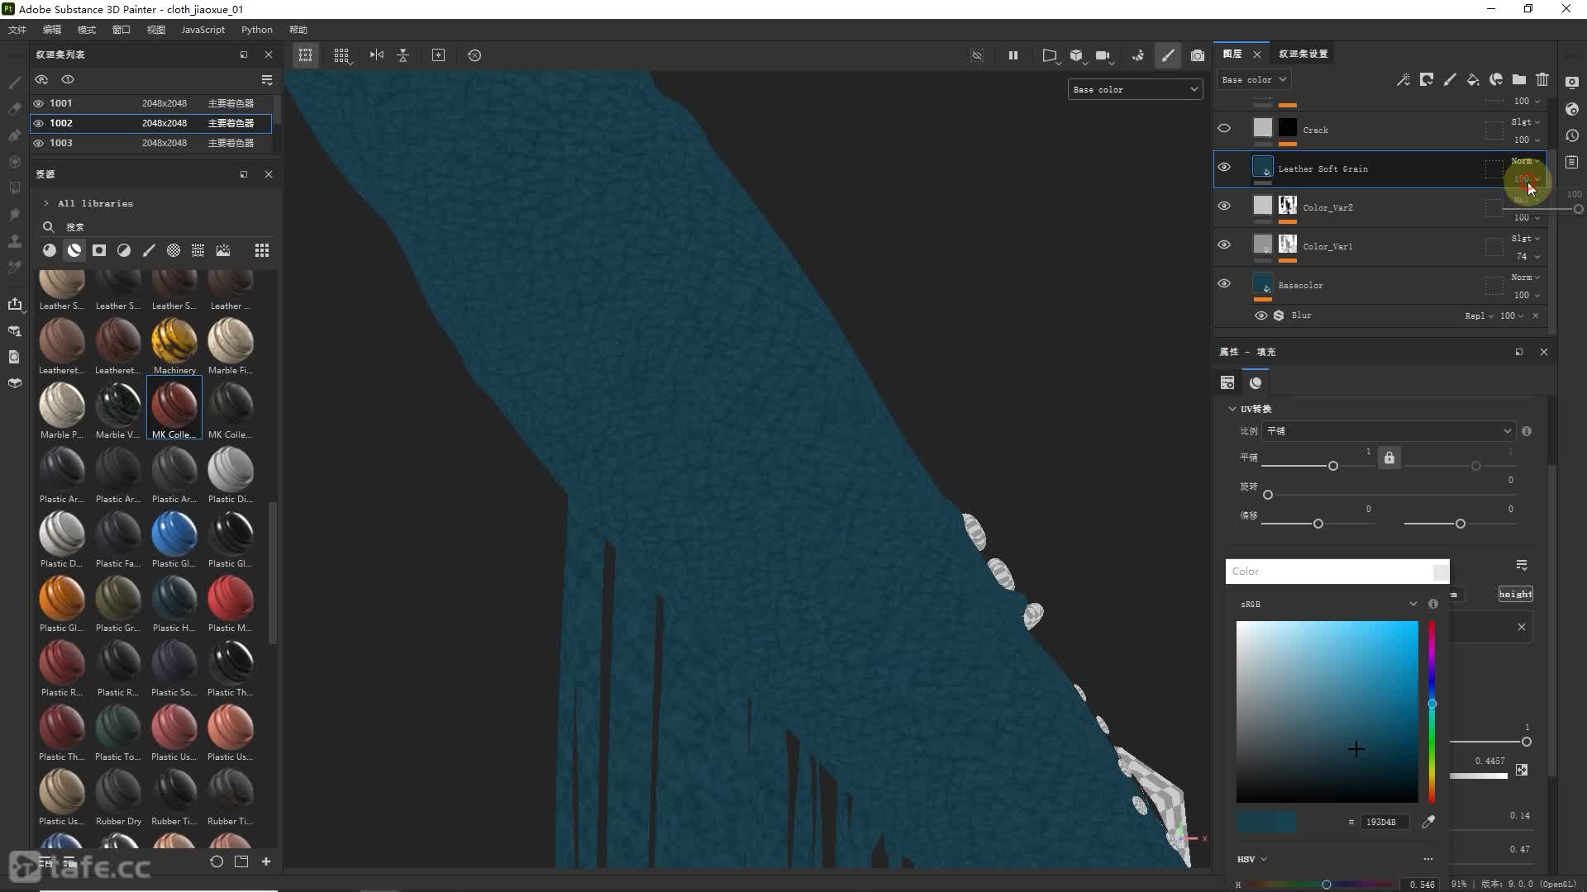Pick color with the eyedropper icon

pos(1428,821)
